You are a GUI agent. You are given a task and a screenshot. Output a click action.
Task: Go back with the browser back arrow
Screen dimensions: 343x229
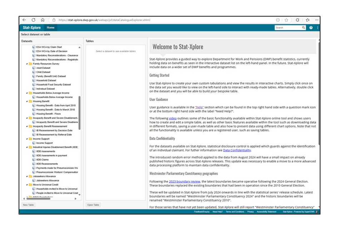pos(24,20)
